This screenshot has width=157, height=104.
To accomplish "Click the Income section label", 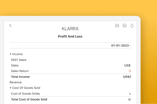I will click(17, 54).
